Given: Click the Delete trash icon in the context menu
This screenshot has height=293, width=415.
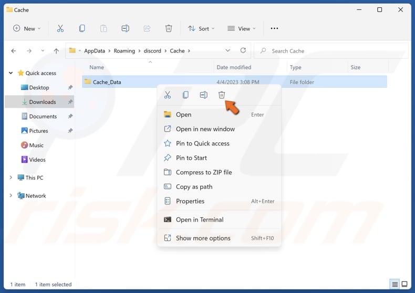Looking at the screenshot, I should [x=222, y=95].
